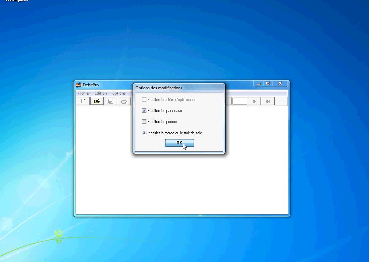Enable 'Modifier les pièces' checkbox

pyautogui.click(x=144, y=122)
